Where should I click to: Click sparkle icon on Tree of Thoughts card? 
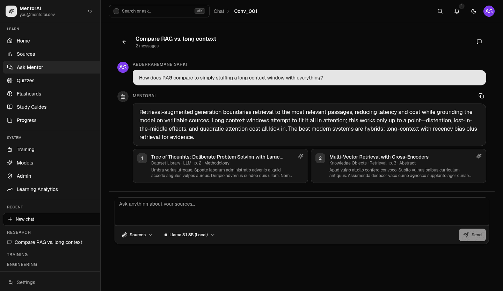point(301,156)
